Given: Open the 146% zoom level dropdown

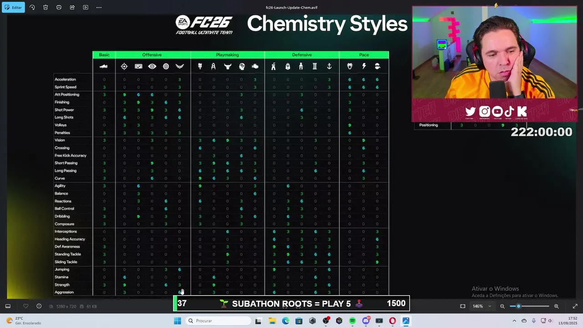Looking at the screenshot, I should click(x=483, y=306).
